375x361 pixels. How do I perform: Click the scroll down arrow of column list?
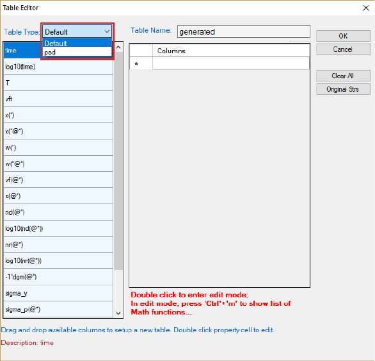(x=118, y=313)
